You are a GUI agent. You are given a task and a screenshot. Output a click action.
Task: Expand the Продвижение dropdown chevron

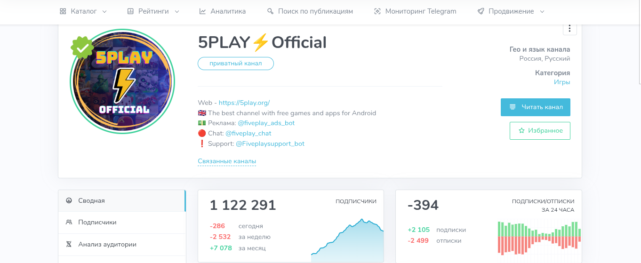tap(542, 12)
